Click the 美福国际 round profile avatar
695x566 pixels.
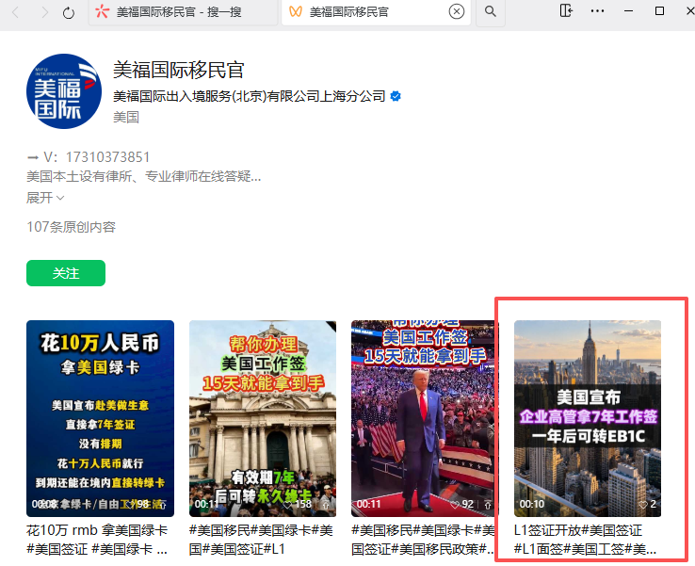click(x=64, y=91)
